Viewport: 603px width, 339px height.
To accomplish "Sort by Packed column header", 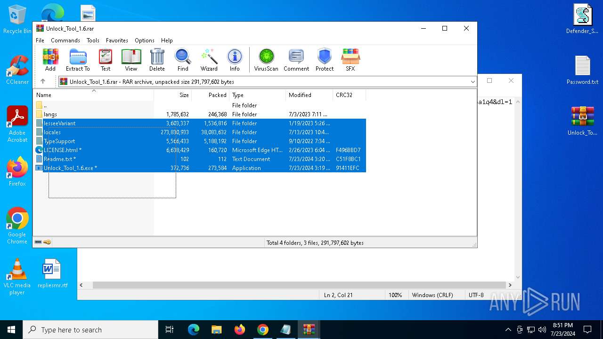I will click(210, 95).
